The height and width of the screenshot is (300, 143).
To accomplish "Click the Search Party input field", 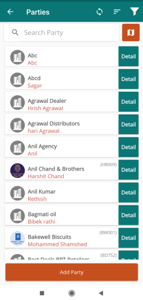I will tap(61, 33).
